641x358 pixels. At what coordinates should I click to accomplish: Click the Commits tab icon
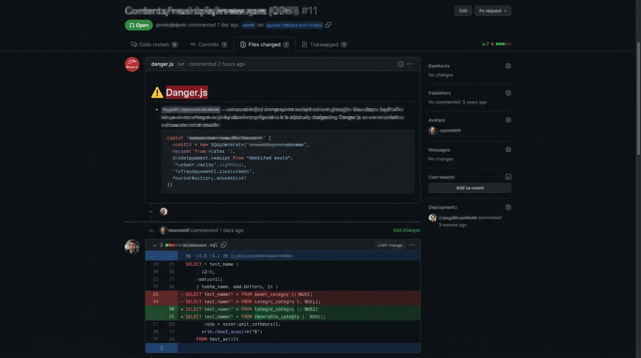pos(193,44)
